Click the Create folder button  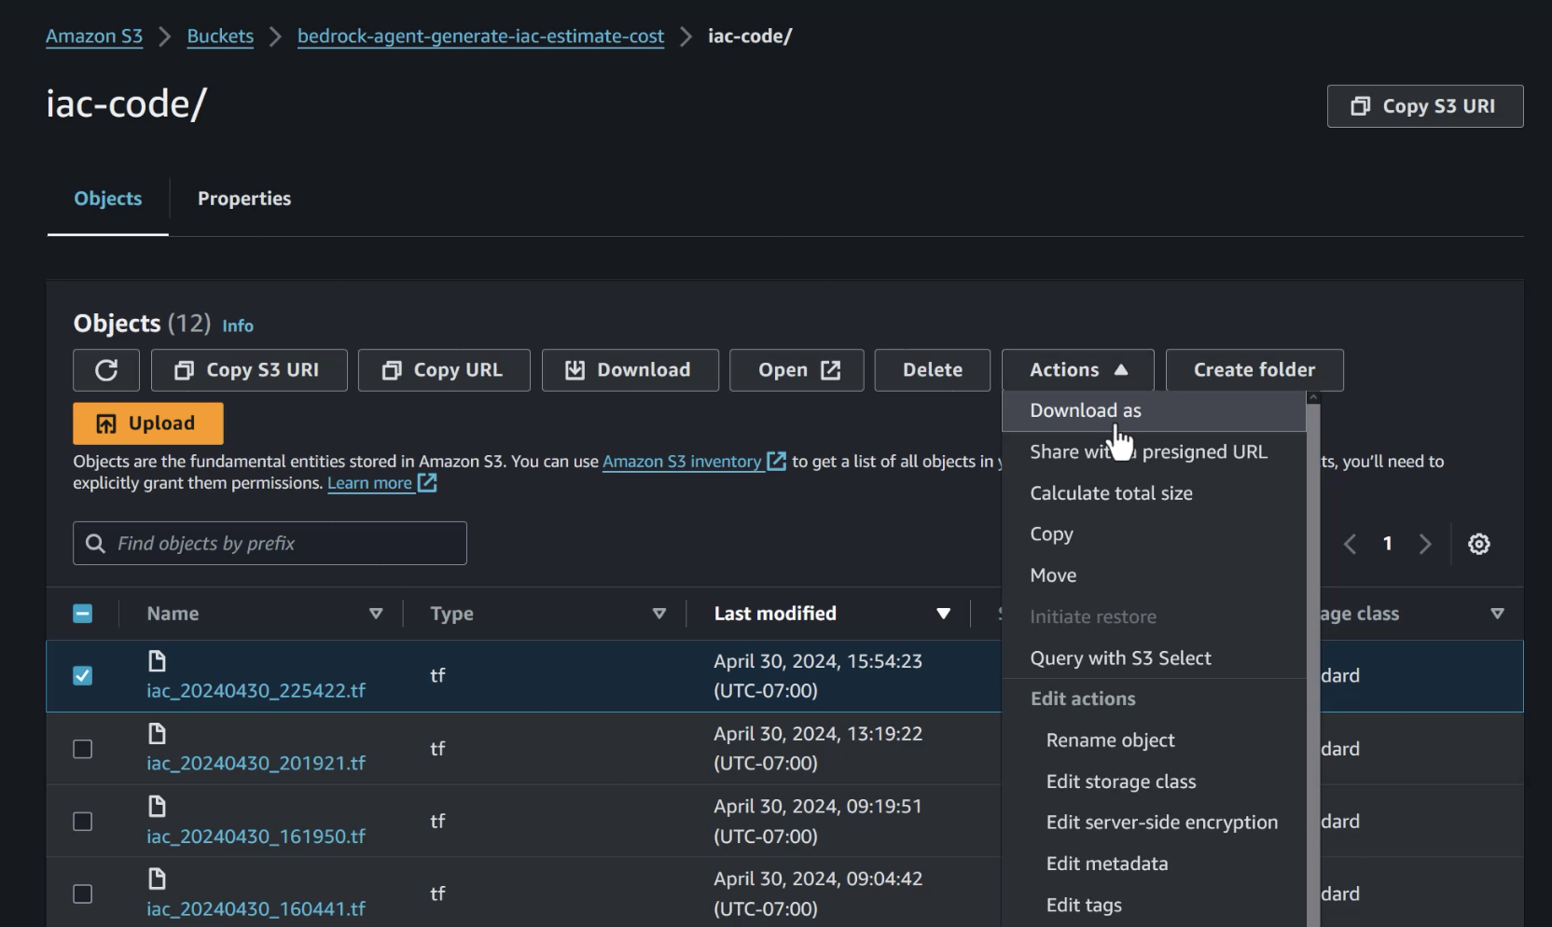click(1254, 370)
